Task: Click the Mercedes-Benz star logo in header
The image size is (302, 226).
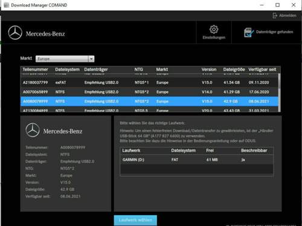Action: coord(15,33)
